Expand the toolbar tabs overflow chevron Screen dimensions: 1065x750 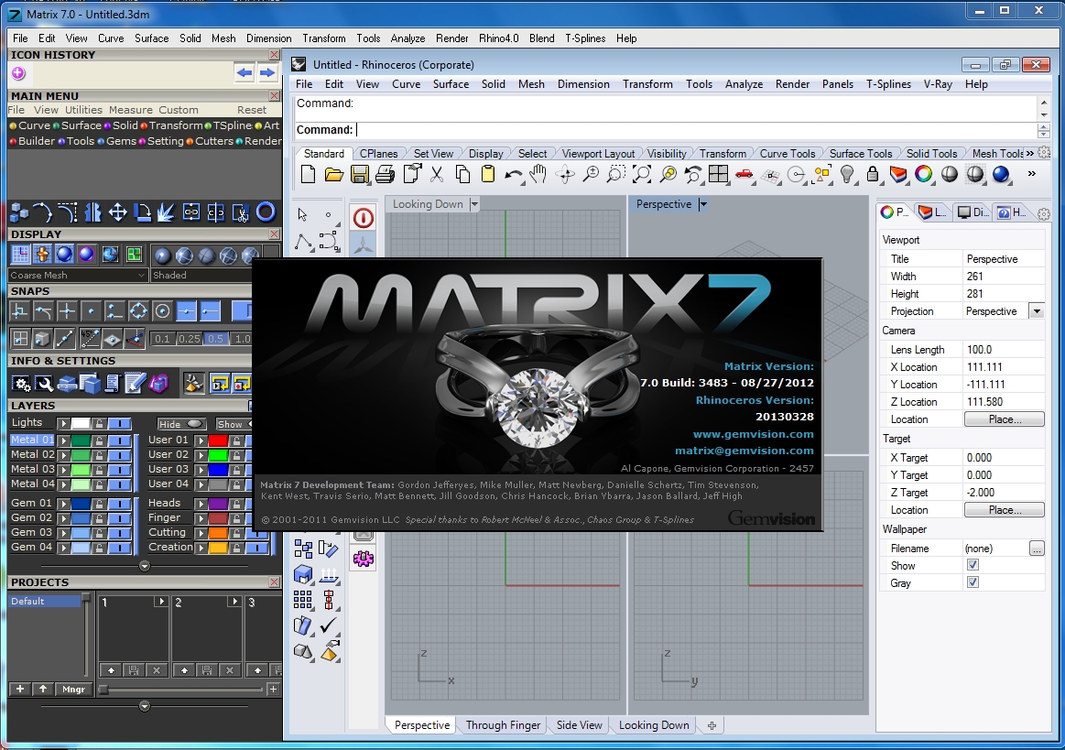tap(1029, 154)
